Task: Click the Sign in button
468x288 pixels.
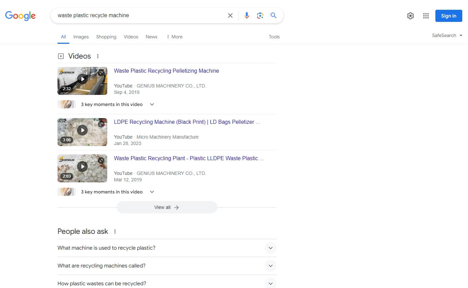Action: click(x=448, y=16)
